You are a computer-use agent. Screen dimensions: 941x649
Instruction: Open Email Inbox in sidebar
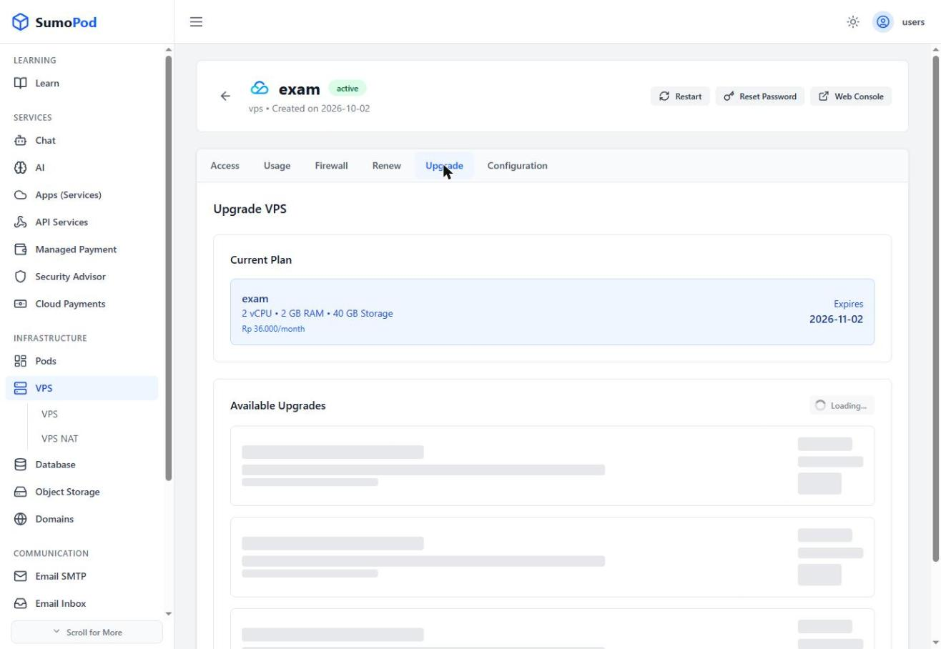[82, 603]
